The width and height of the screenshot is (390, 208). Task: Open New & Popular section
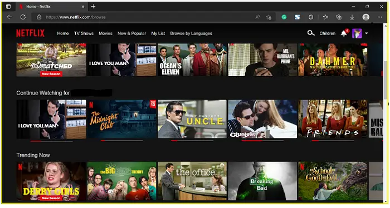(x=131, y=33)
